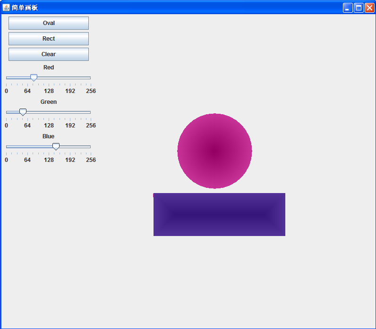This screenshot has height=329, width=376.
Task: Minimize the 简单画板 window
Action: (x=348, y=8)
